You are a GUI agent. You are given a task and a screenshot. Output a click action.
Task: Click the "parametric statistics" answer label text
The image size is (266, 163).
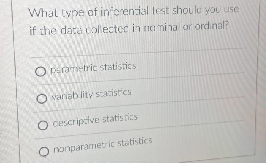point(93,68)
